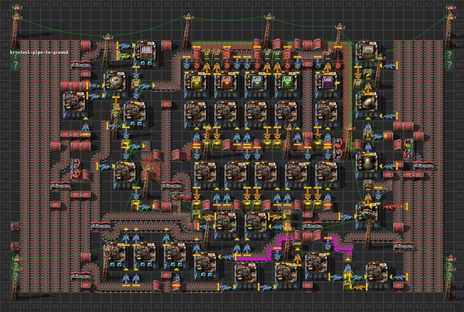Click the green-edged belt turning the top-right corner
This screenshot has width=464, height=312.
point(348,45)
